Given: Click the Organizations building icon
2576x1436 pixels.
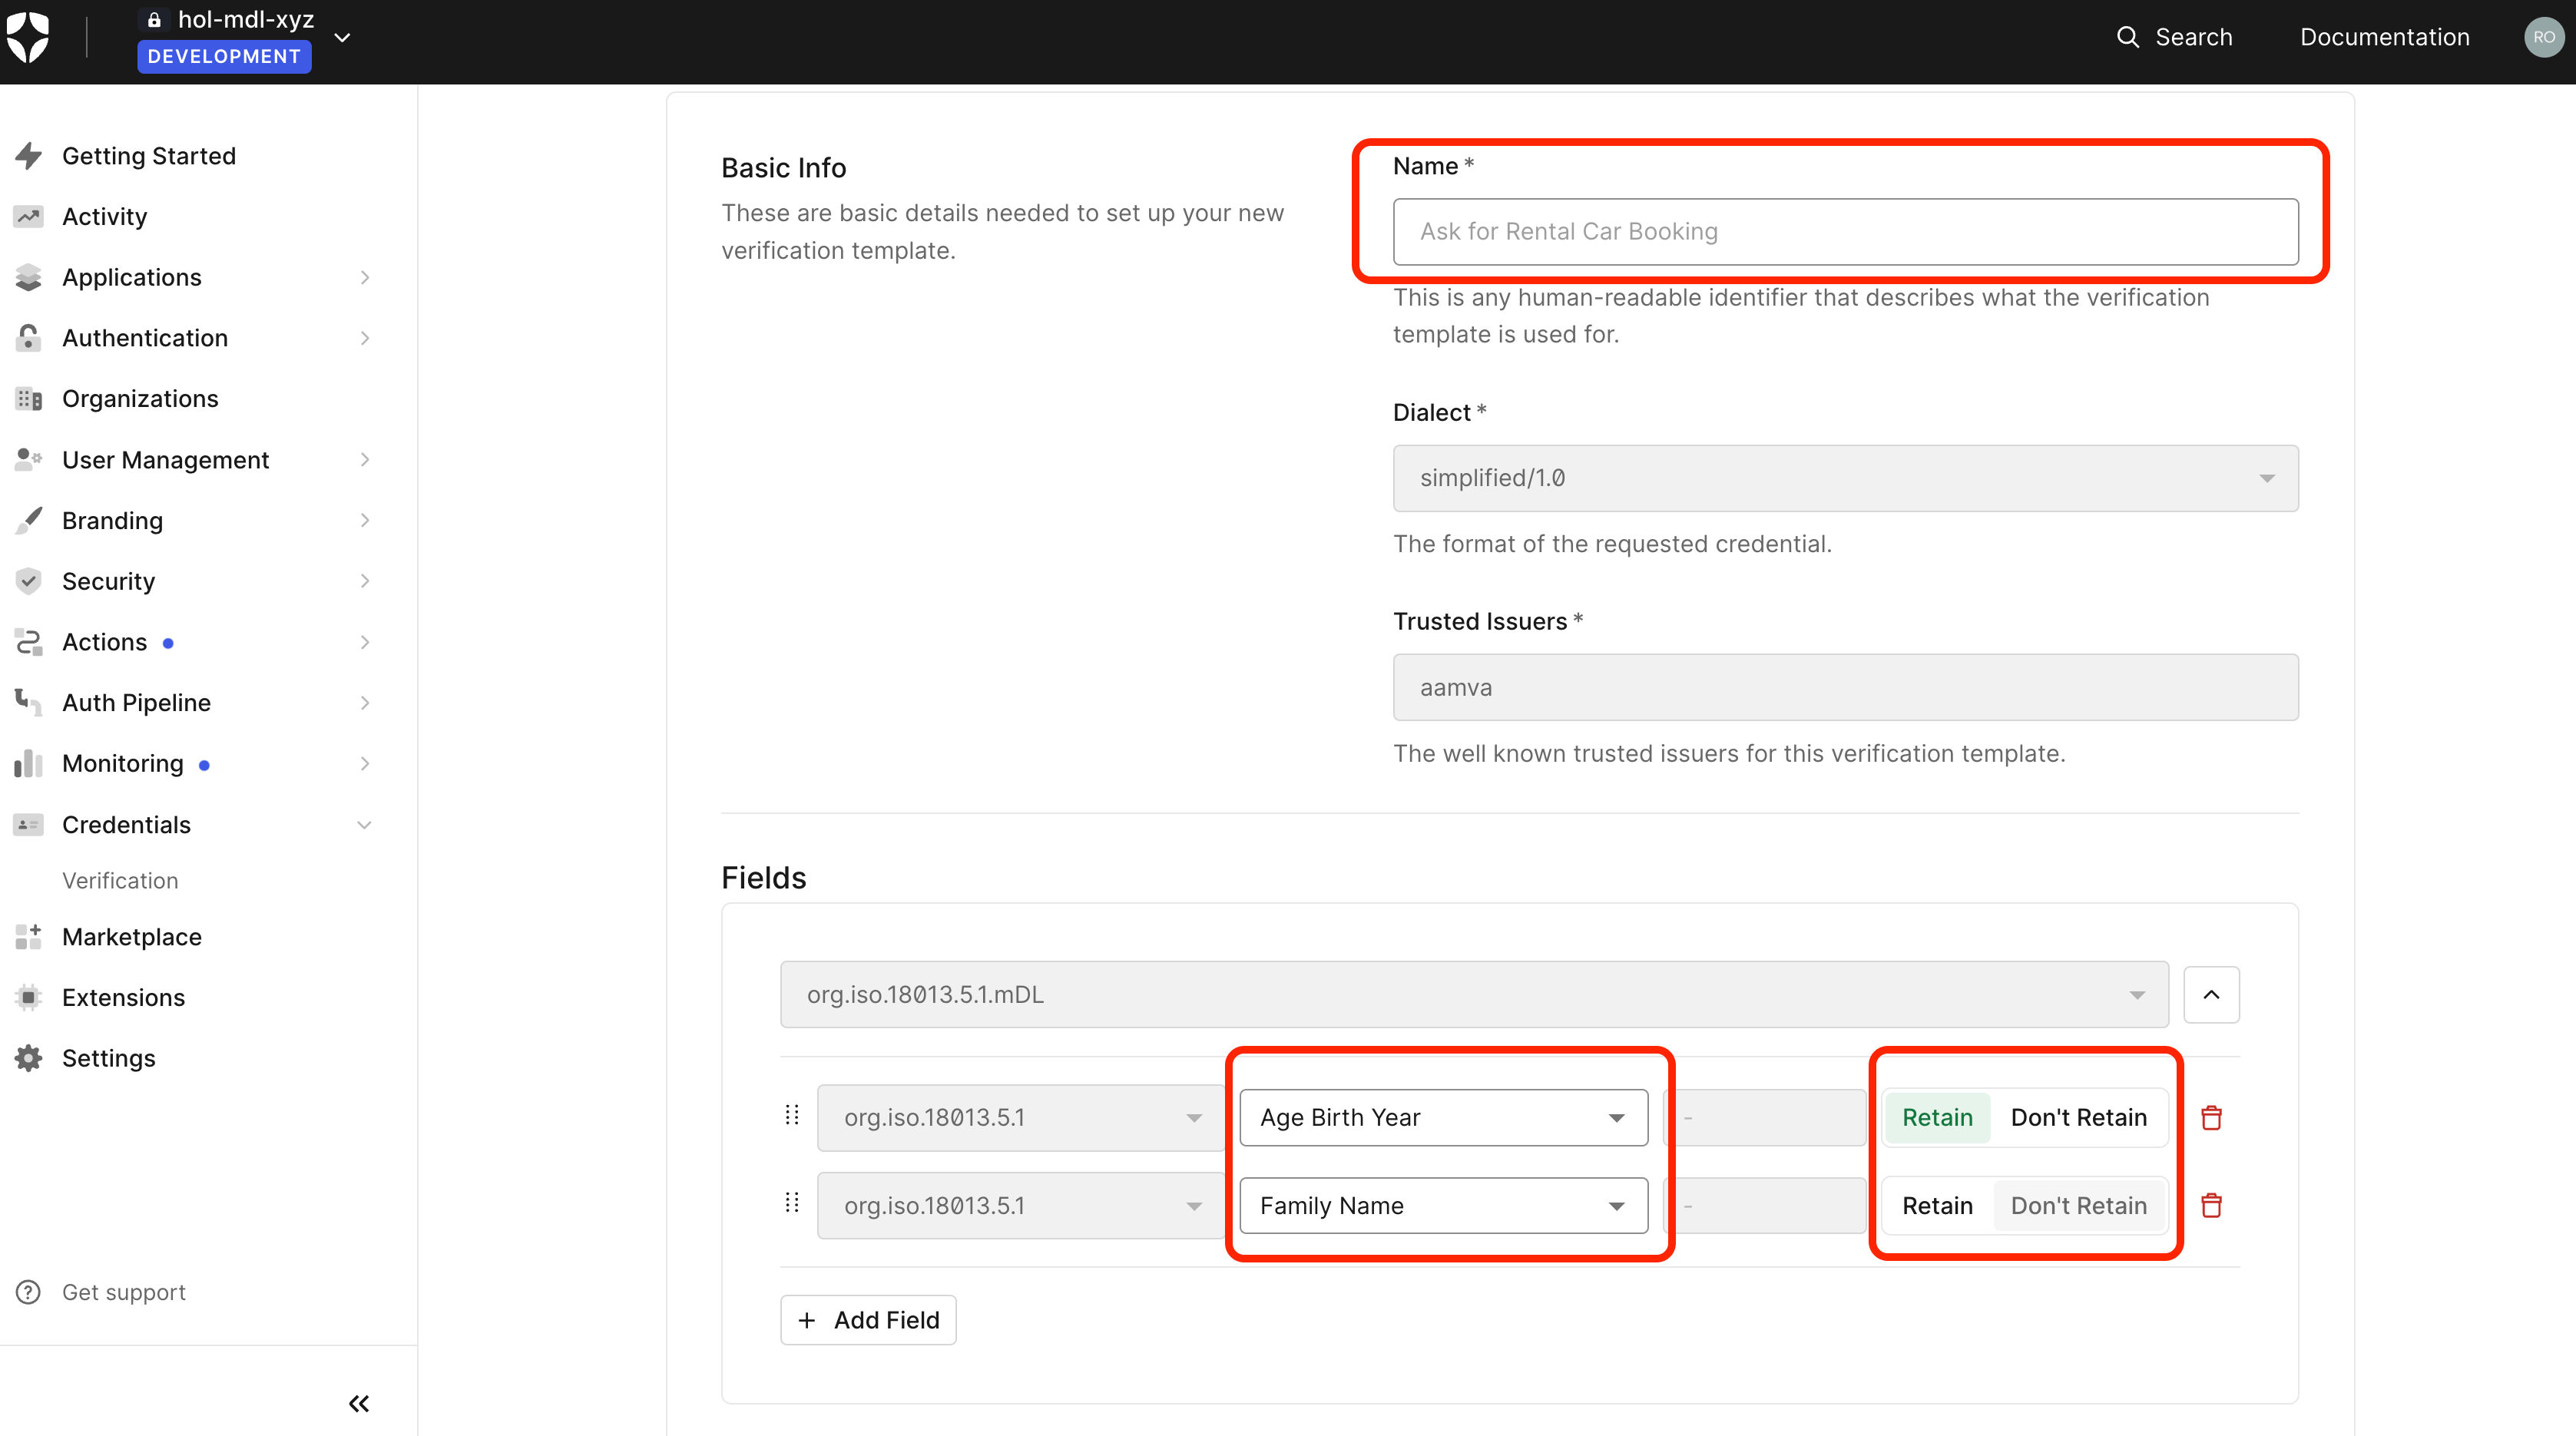Looking at the screenshot, I should coord(29,399).
